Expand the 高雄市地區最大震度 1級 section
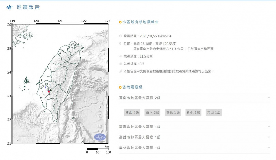Screen dimensions: 276x160 click(x=195, y=137)
